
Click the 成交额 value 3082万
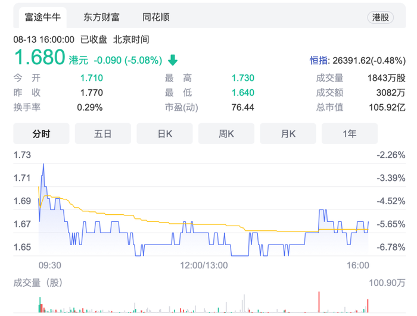pyautogui.click(x=391, y=92)
